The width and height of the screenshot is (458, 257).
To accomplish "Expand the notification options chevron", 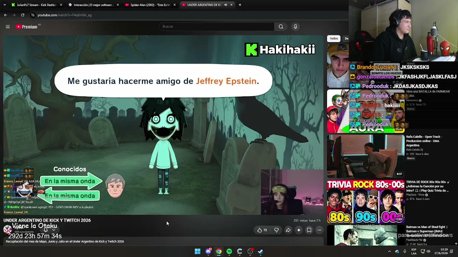I will pyautogui.click(x=53, y=230).
